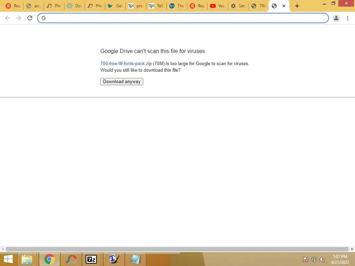This screenshot has width=355, height=266.
Task: Switch to the 'Do' tab
Action: click(74, 6)
